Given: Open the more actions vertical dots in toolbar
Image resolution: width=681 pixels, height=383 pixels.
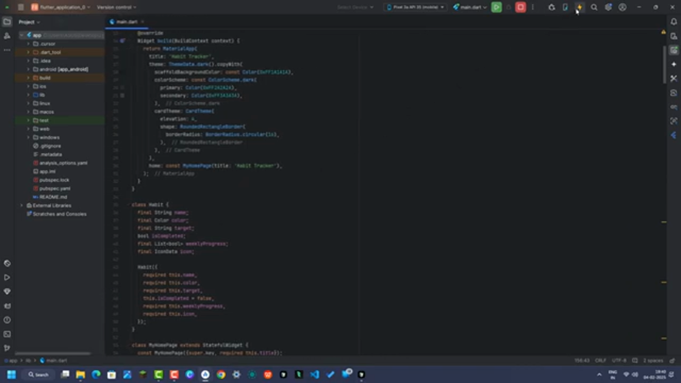Looking at the screenshot, I should (533, 7).
